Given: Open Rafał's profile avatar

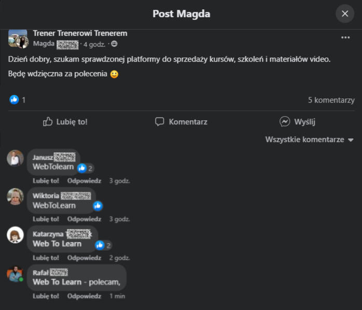Looking at the screenshot, I should [x=15, y=273].
